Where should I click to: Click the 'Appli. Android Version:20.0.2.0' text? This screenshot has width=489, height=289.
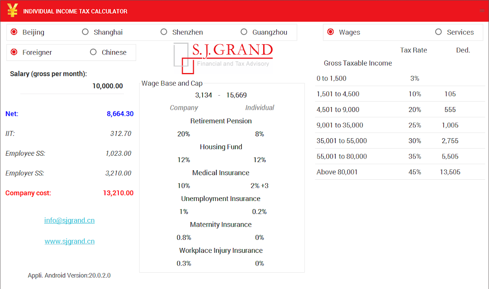click(x=69, y=275)
